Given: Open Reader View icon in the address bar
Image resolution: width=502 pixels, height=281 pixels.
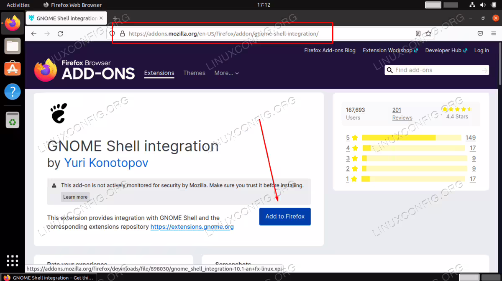Looking at the screenshot, I should tap(418, 34).
